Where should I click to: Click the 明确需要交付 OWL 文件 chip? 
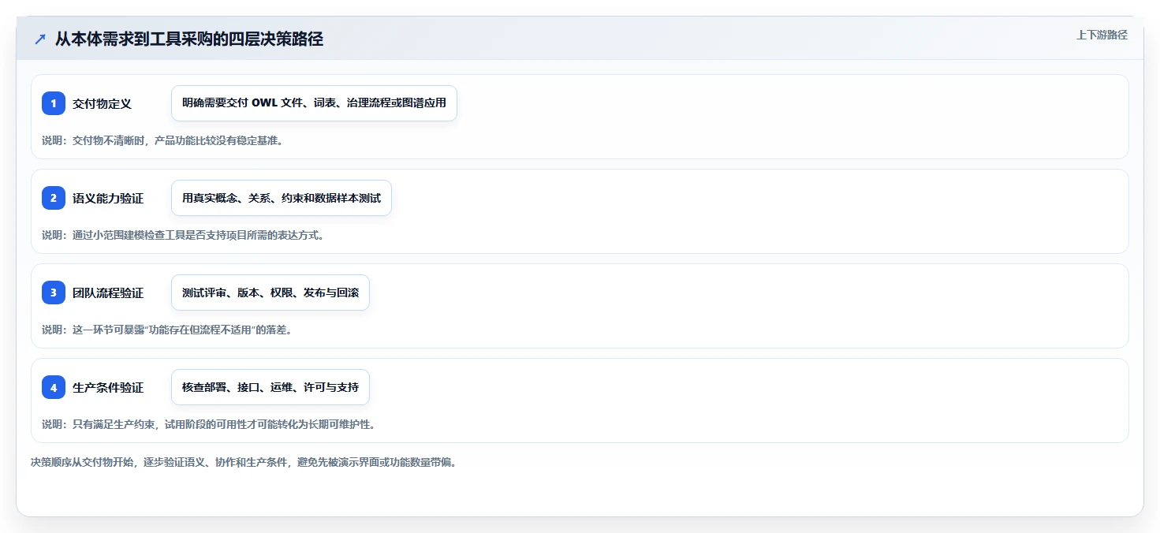[x=314, y=103]
